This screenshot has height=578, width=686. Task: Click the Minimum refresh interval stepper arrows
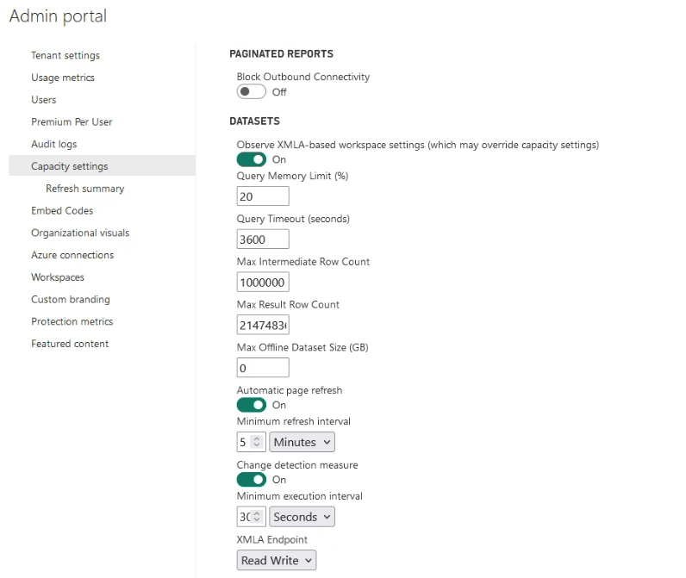pyautogui.click(x=257, y=442)
